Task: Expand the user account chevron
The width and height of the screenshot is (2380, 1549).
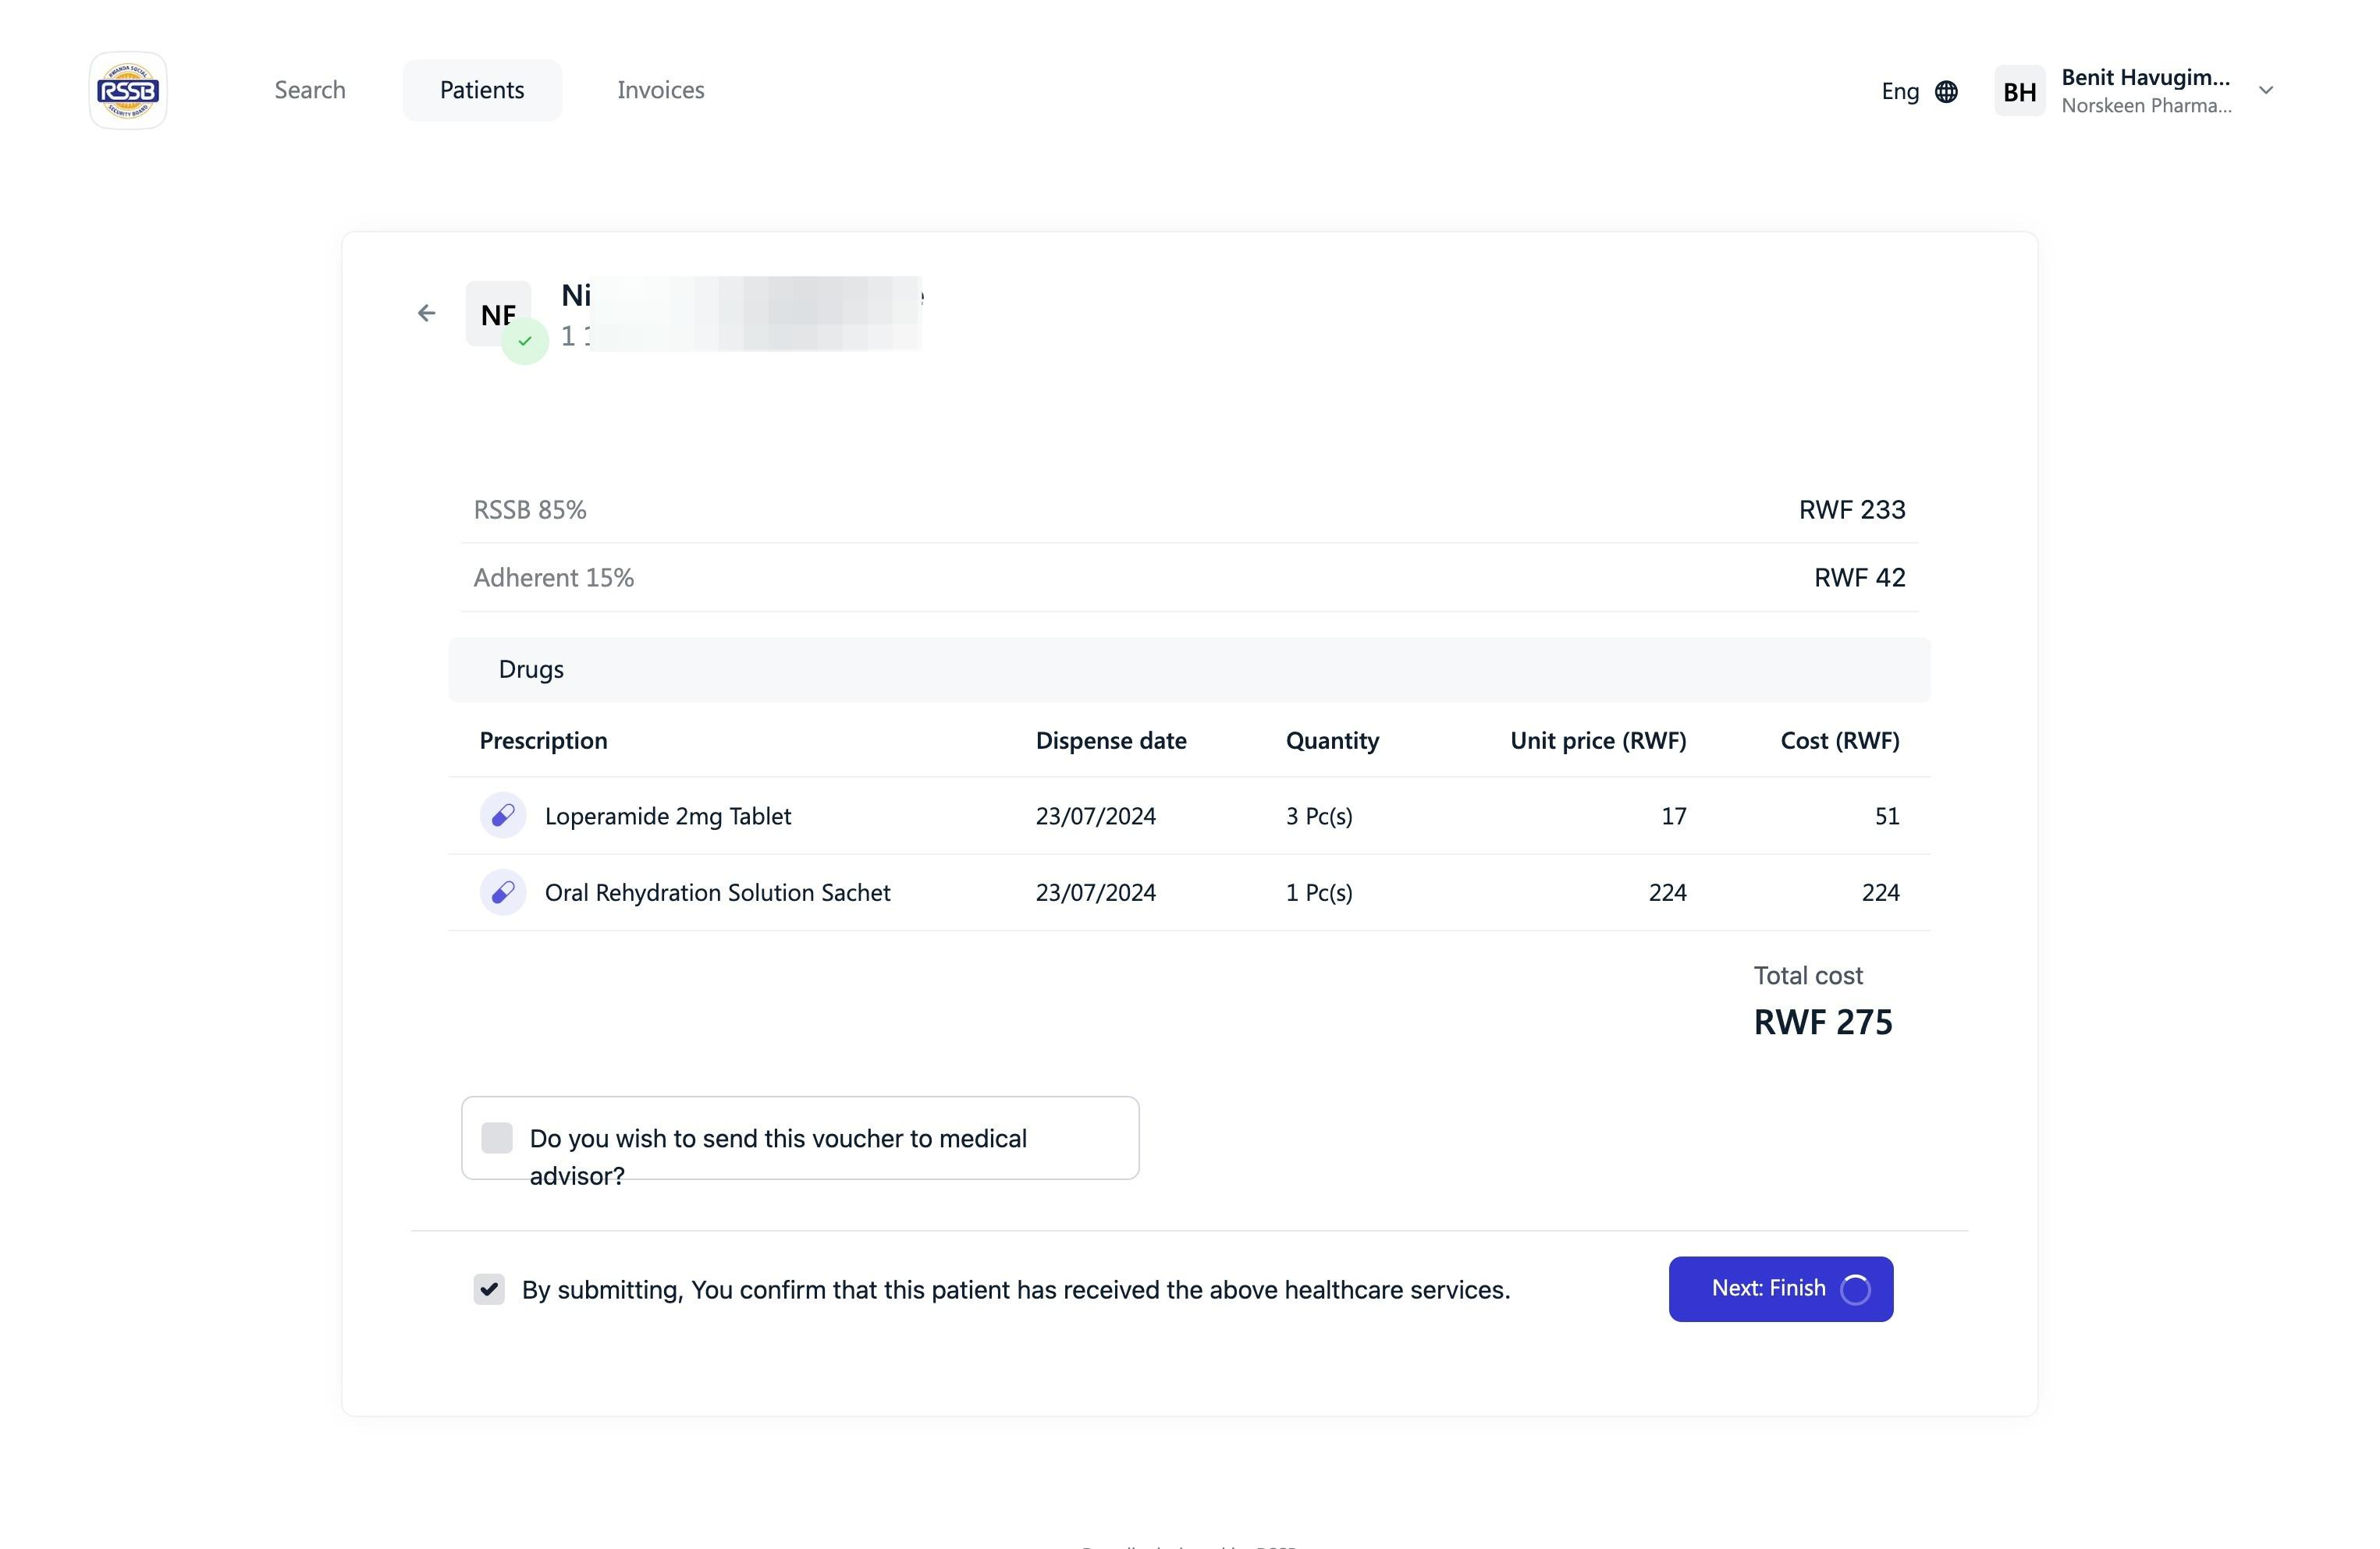Action: (x=2266, y=91)
